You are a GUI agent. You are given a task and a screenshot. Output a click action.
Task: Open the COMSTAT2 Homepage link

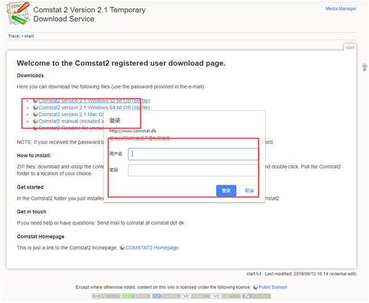coord(152,248)
